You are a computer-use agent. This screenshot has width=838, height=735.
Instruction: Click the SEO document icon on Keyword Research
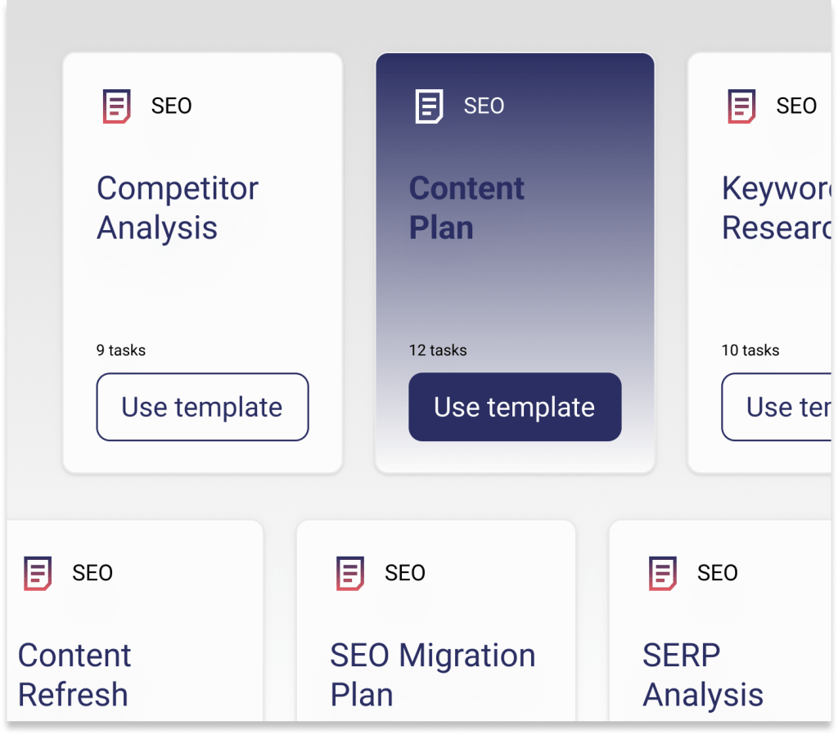(x=741, y=106)
